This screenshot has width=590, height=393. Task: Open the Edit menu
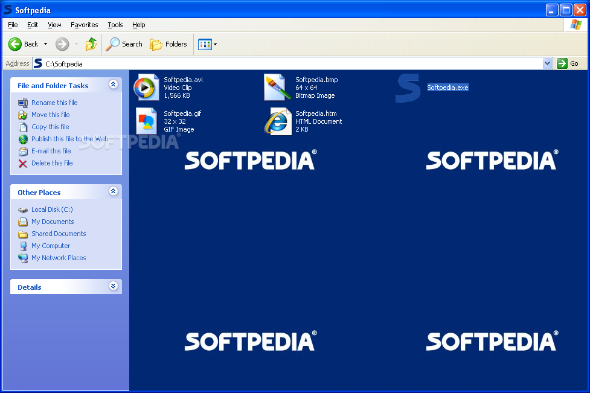[x=33, y=25]
